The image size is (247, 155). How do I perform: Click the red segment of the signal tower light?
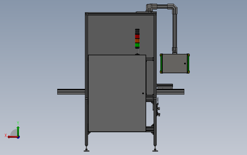[x=137, y=36]
